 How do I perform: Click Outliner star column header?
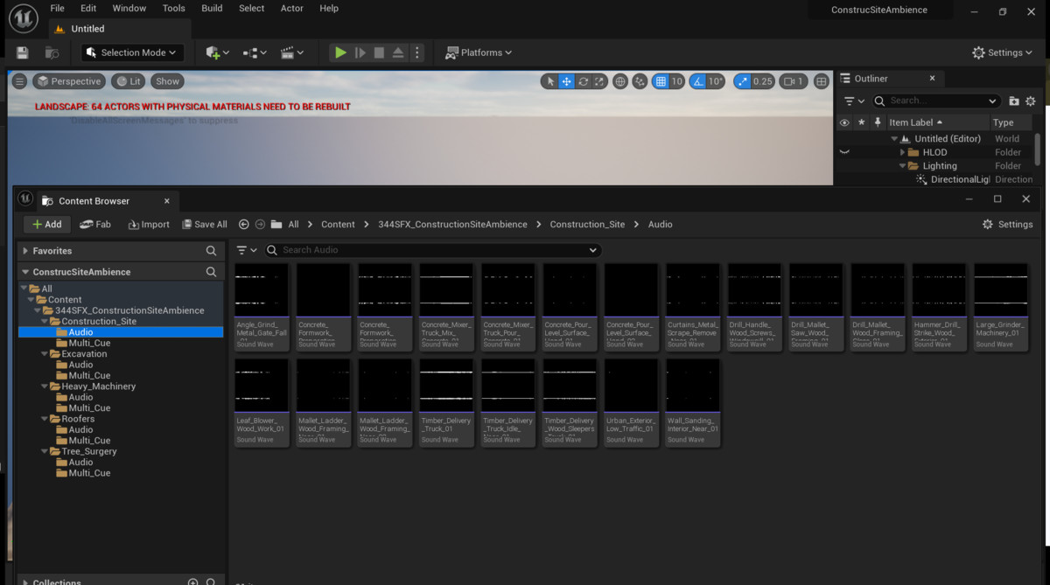click(861, 122)
